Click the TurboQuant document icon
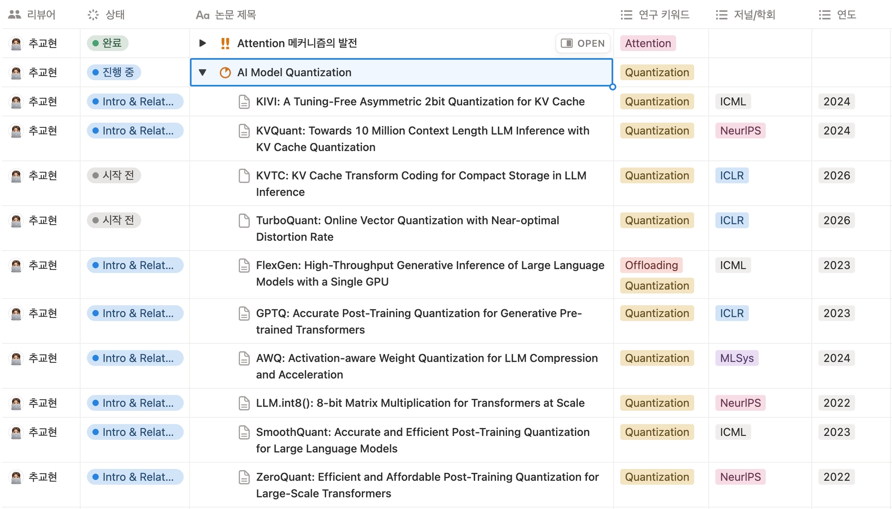This screenshot has width=892, height=509. [244, 221]
